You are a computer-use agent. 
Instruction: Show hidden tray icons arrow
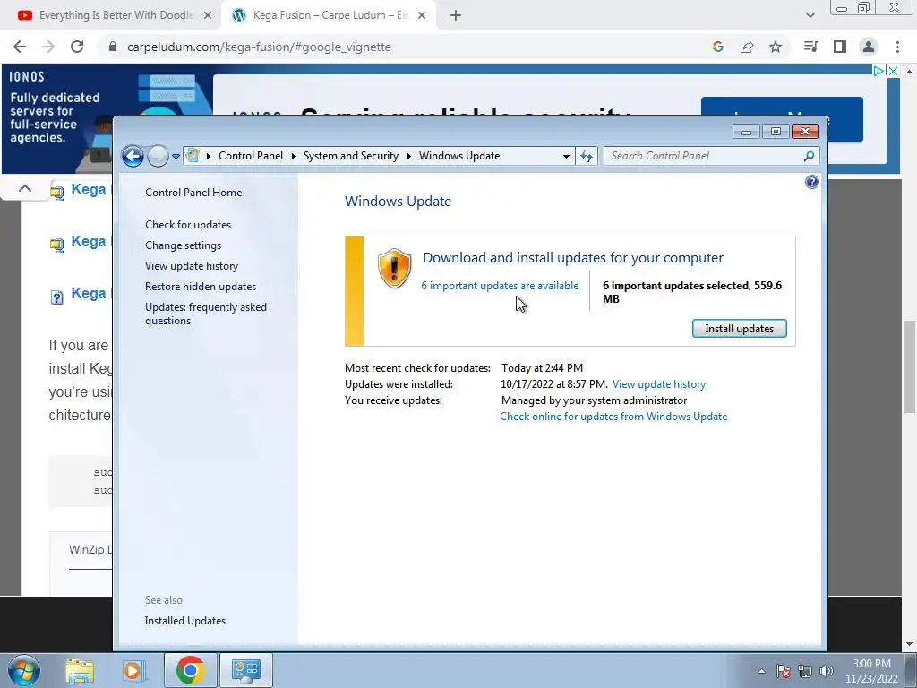[x=761, y=671]
